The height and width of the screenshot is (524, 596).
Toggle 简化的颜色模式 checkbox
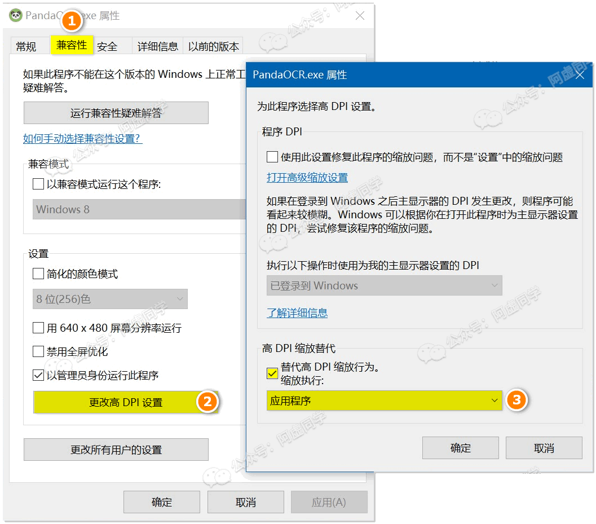(x=38, y=274)
